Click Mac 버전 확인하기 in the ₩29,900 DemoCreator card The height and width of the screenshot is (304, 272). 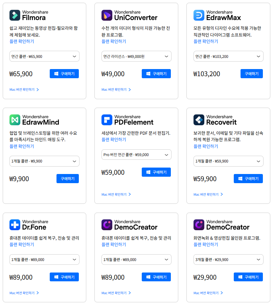point(208,293)
